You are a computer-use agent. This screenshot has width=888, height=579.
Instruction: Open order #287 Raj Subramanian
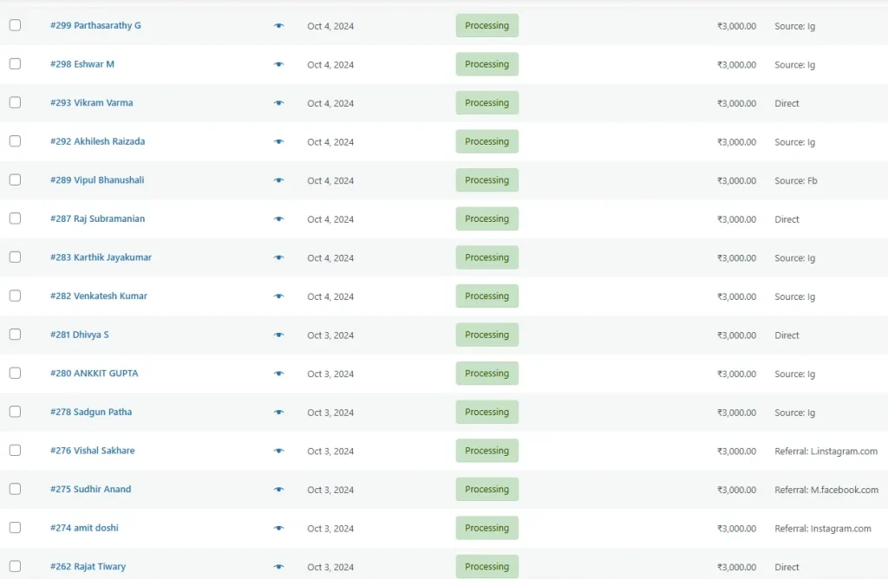click(x=97, y=219)
